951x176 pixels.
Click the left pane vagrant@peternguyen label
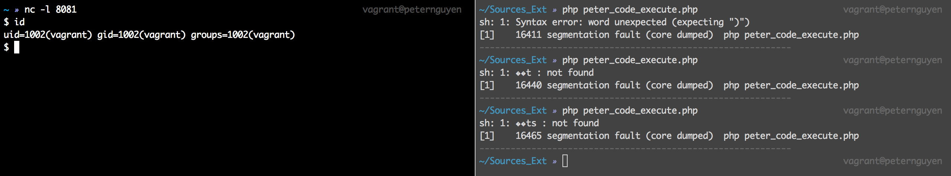point(412,10)
